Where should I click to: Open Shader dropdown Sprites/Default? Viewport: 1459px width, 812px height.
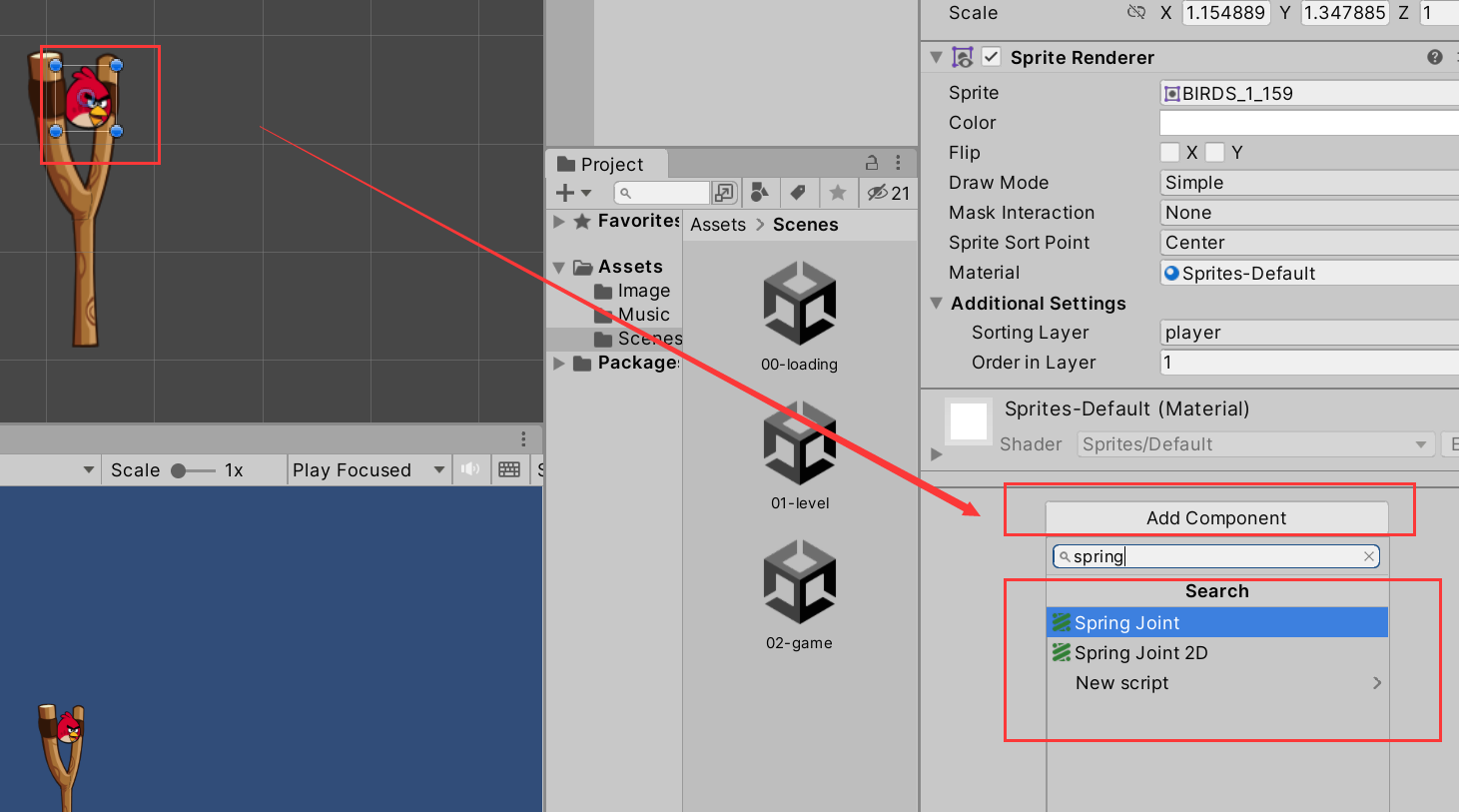click(1256, 444)
